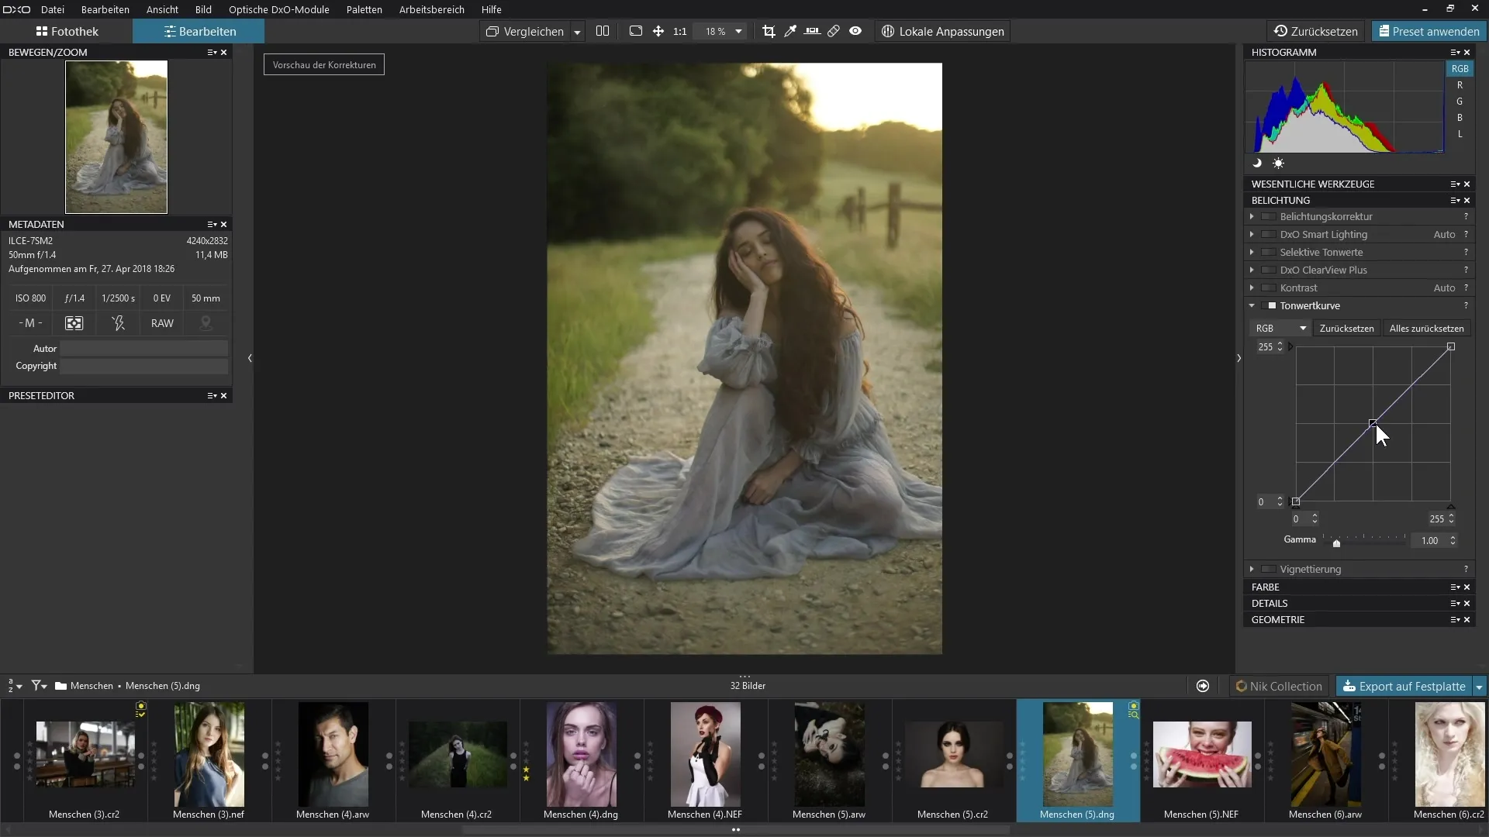Click the Gamma value field 1.00
The height and width of the screenshot is (837, 1489).
1429,540
